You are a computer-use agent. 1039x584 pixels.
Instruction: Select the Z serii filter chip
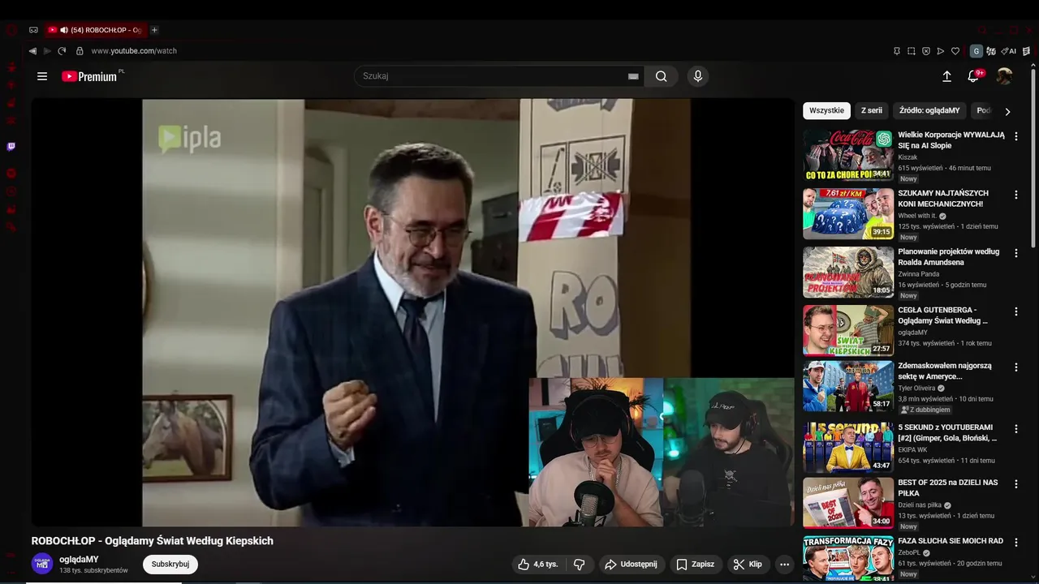pos(871,110)
